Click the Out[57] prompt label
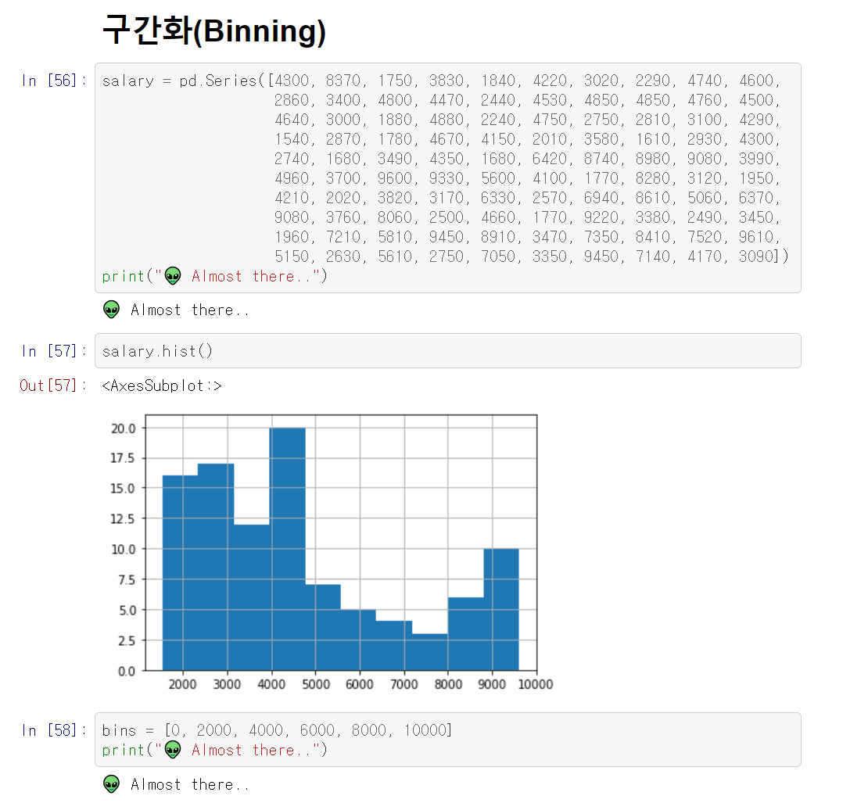Screen dimensions: 850x803 point(52,385)
